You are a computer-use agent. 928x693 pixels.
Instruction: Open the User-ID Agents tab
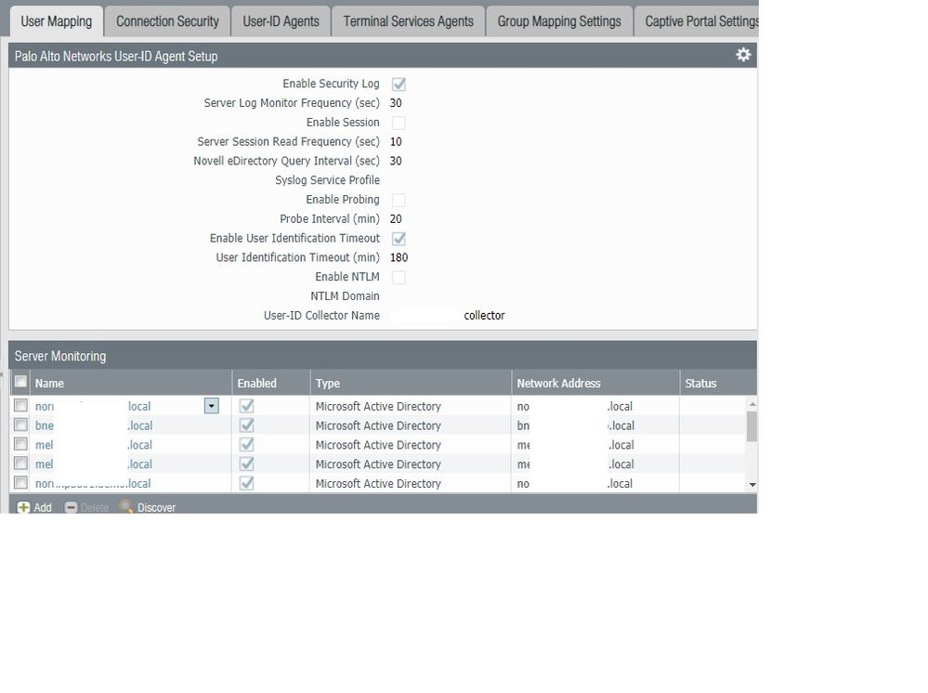281,21
